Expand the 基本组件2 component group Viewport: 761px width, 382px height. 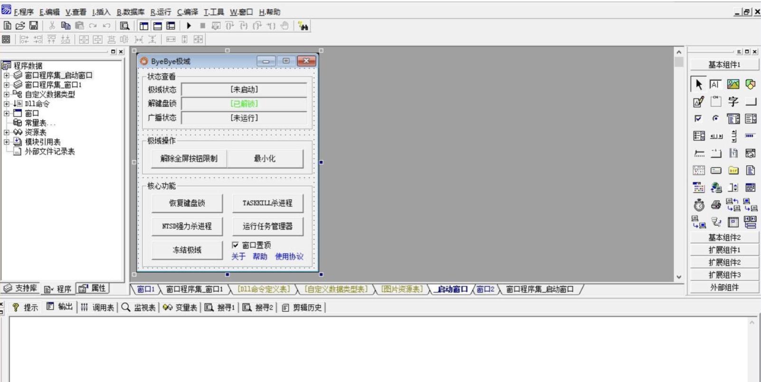tap(724, 238)
